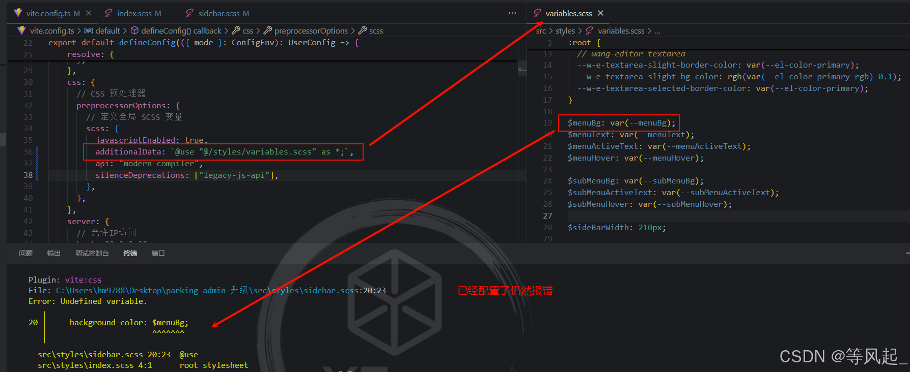Screen dimensions: 910x372
Task: Click the api: "modern-compiler" line
Action: (149, 164)
